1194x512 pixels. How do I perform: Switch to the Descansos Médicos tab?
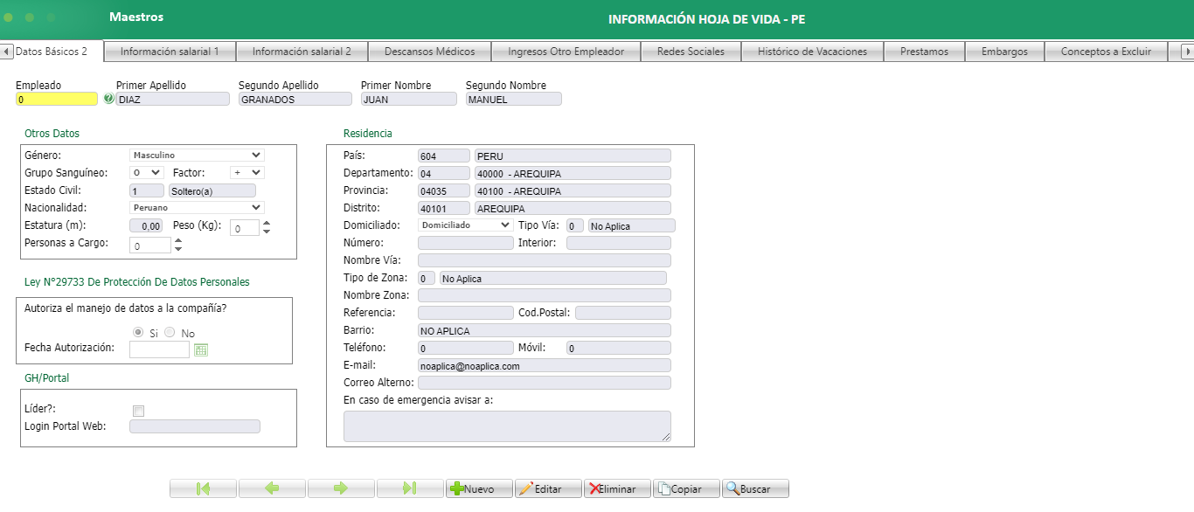pyautogui.click(x=430, y=52)
